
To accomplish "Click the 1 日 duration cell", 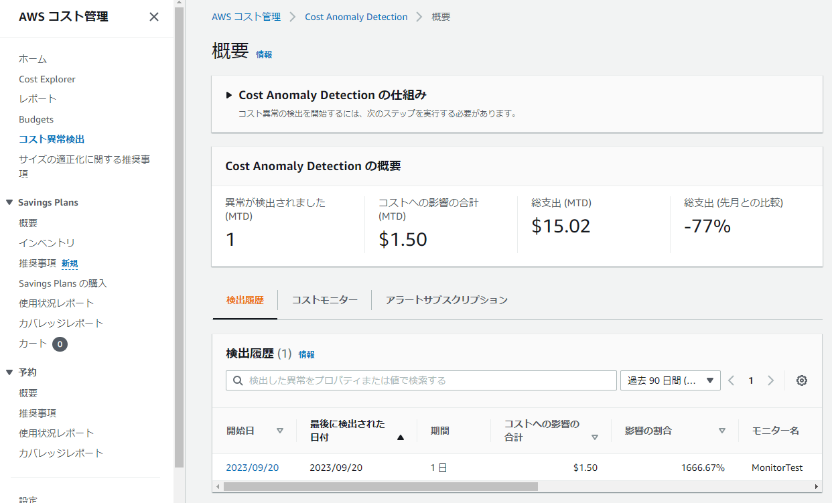I will (439, 468).
